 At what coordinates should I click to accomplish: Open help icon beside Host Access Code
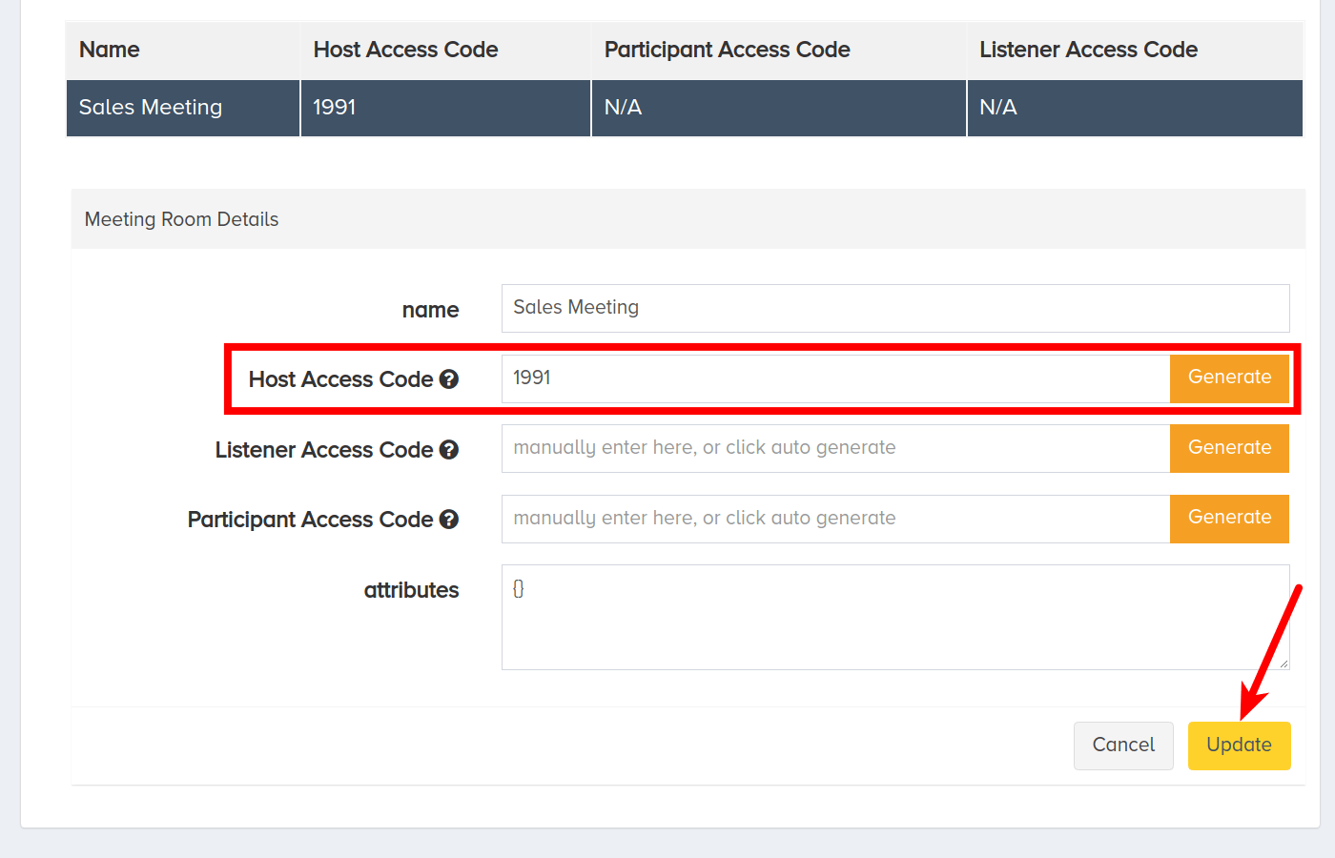click(x=449, y=379)
